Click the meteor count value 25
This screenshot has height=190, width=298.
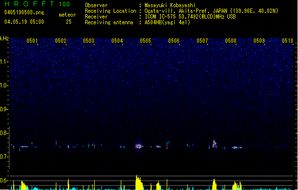pyautogui.click(x=69, y=22)
